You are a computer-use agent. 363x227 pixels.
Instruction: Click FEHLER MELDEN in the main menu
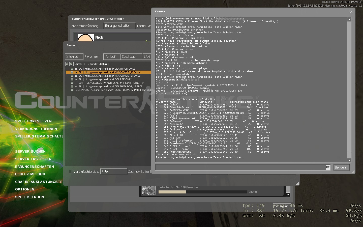tap(30, 174)
